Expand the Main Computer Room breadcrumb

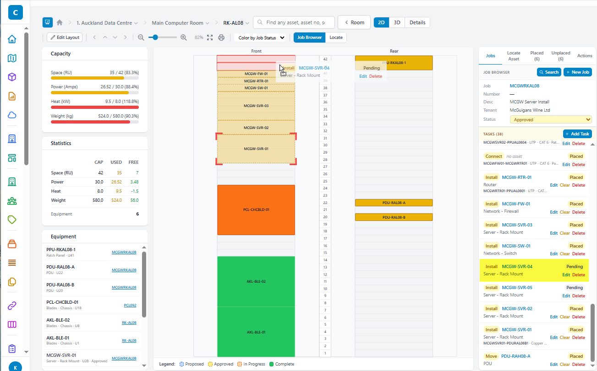(181, 23)
